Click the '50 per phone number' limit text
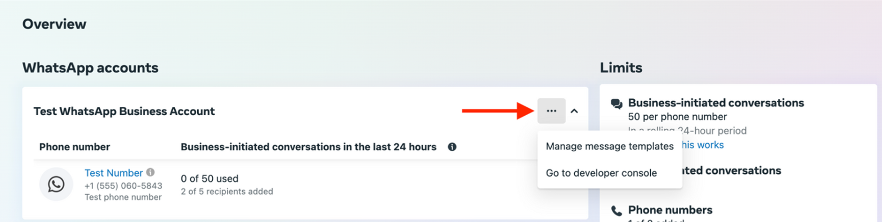 pos(677,117)
